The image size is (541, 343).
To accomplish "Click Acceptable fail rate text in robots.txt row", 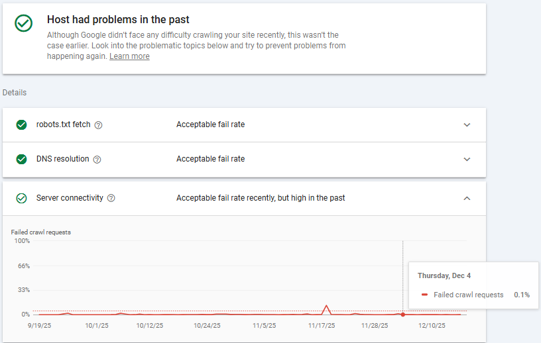I will tap(210, 124).
